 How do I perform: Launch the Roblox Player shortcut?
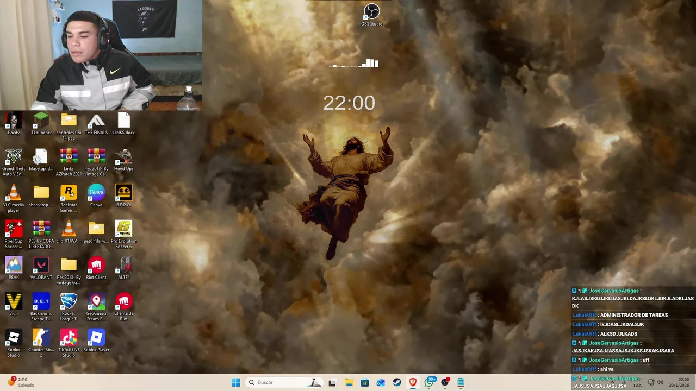[x=96, y=341]
